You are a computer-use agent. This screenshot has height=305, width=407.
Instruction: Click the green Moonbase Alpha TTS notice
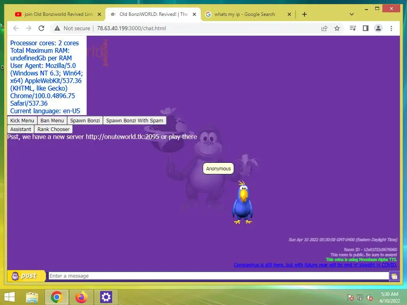(x=361, y=260)
